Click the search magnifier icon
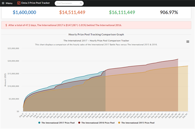The height and width of the screenshot is (129, 195). coord(81,3)
